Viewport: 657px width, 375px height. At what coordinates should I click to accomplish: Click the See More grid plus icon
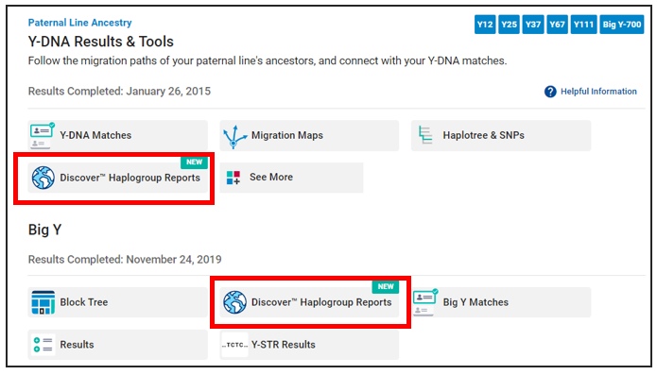pyautogui.click(x=233, y=178)
